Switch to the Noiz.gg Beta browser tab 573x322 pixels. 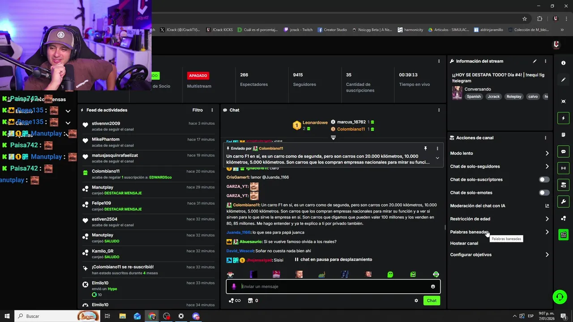click(x=372, y=30)
